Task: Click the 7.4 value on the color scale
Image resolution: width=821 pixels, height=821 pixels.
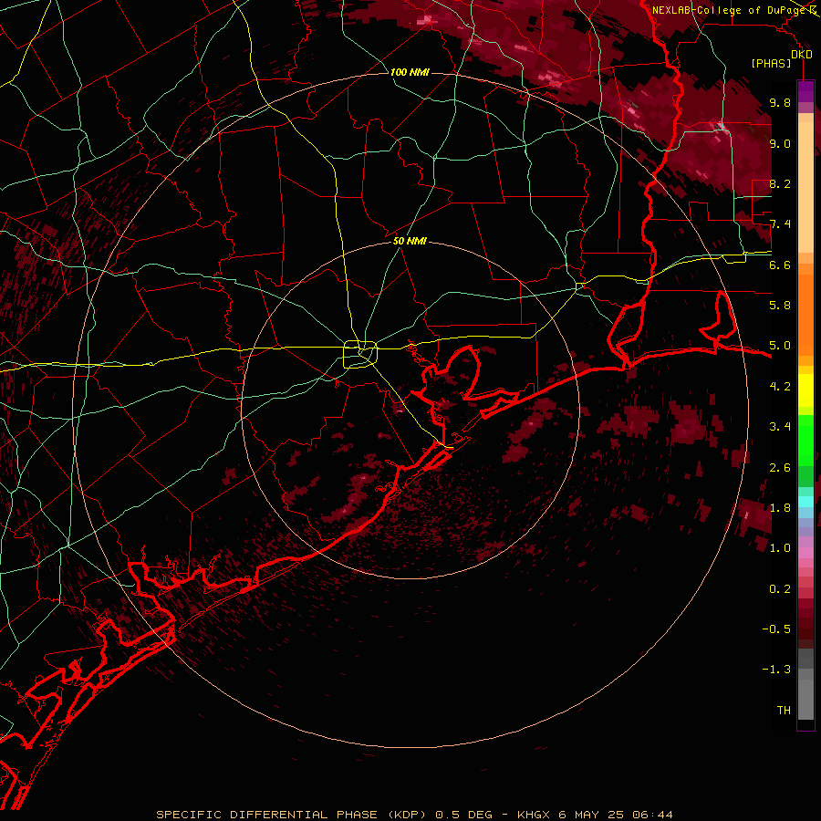Action: point(780,224)
